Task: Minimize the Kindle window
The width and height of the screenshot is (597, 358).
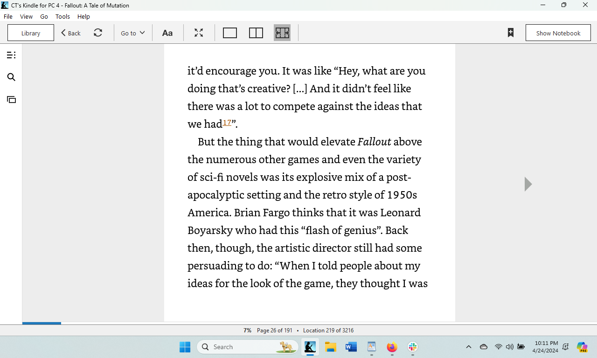Action: point(543,5)
